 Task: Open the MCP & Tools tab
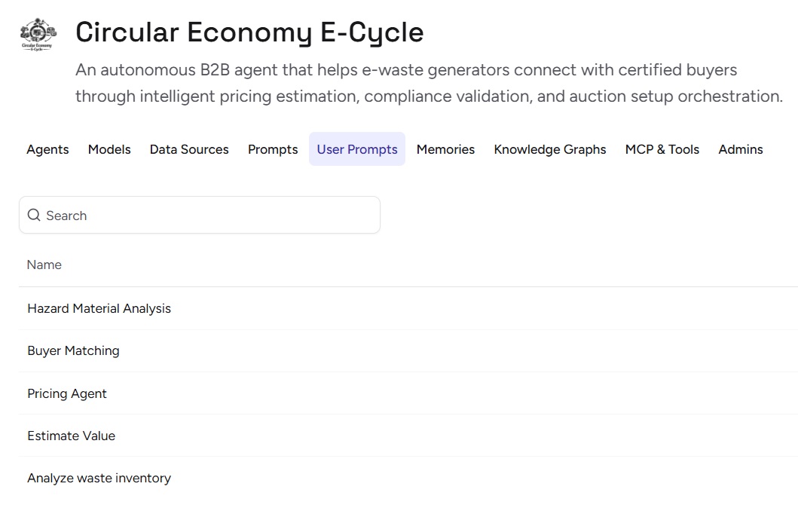[x=662, y=149]
